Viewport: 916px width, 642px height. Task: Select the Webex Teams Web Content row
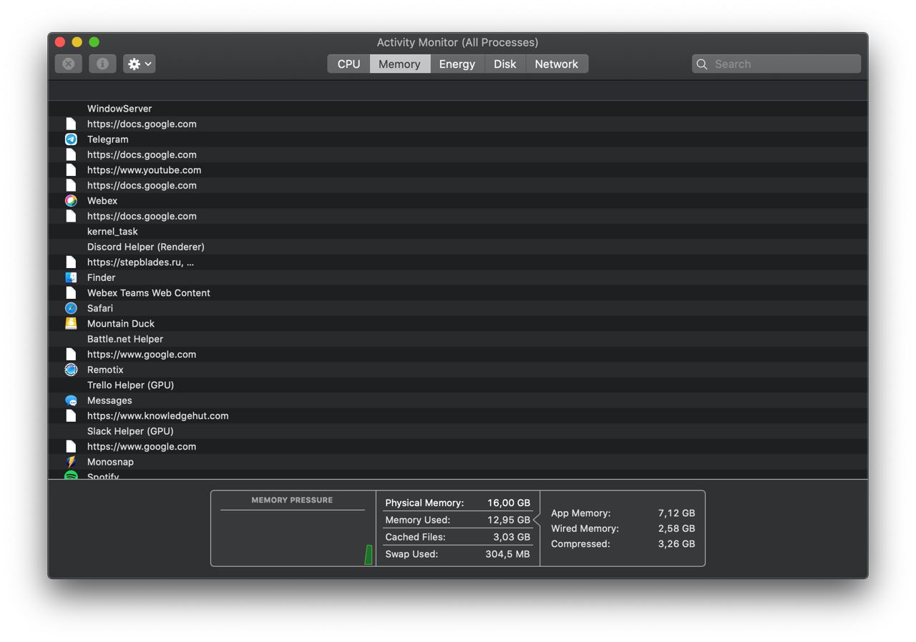(458, 293)
